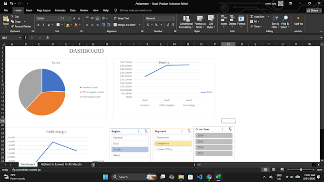The image size is (324, 182).
Task: Toggle multi-select on Region slicer
Action: (140, 131)
